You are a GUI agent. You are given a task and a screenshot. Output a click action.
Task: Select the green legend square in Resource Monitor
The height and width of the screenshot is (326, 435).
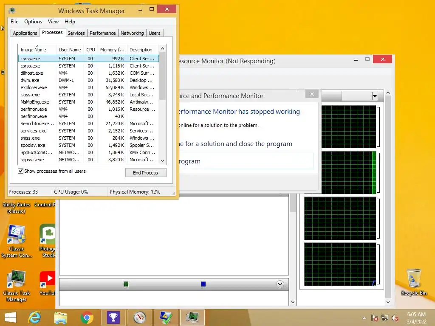126,284
